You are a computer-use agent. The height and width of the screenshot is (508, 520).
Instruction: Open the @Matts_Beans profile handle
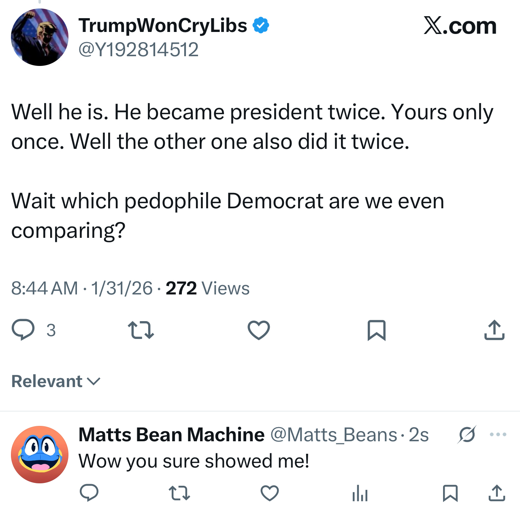pyautogui.click(x=334, y=435)
